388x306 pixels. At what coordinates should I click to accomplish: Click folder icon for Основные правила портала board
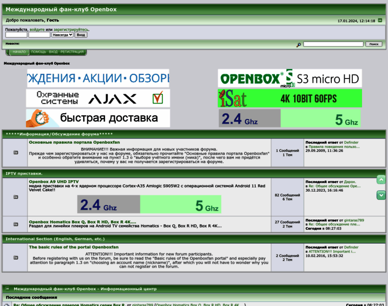(x=16, y=152)
